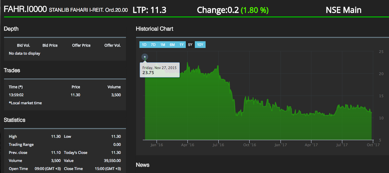Select the active 5Y range button

pos(190,45)
